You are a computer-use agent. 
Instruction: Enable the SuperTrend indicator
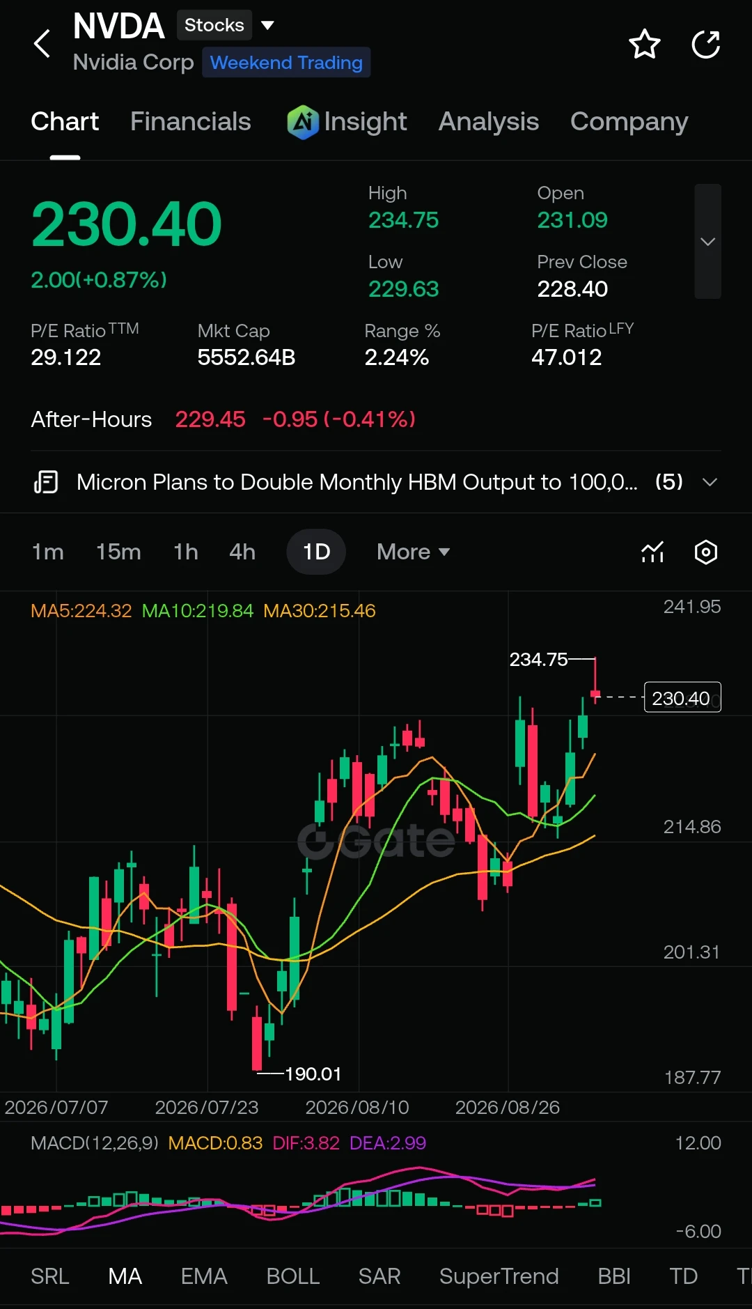tap(499, 1276)
